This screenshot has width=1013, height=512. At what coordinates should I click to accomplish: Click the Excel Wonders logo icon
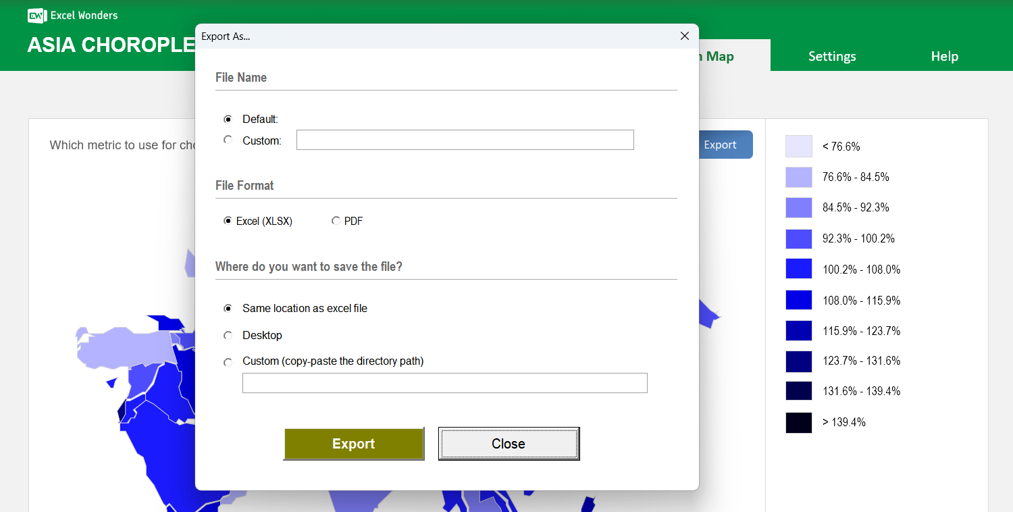click(x=36, y=16)
